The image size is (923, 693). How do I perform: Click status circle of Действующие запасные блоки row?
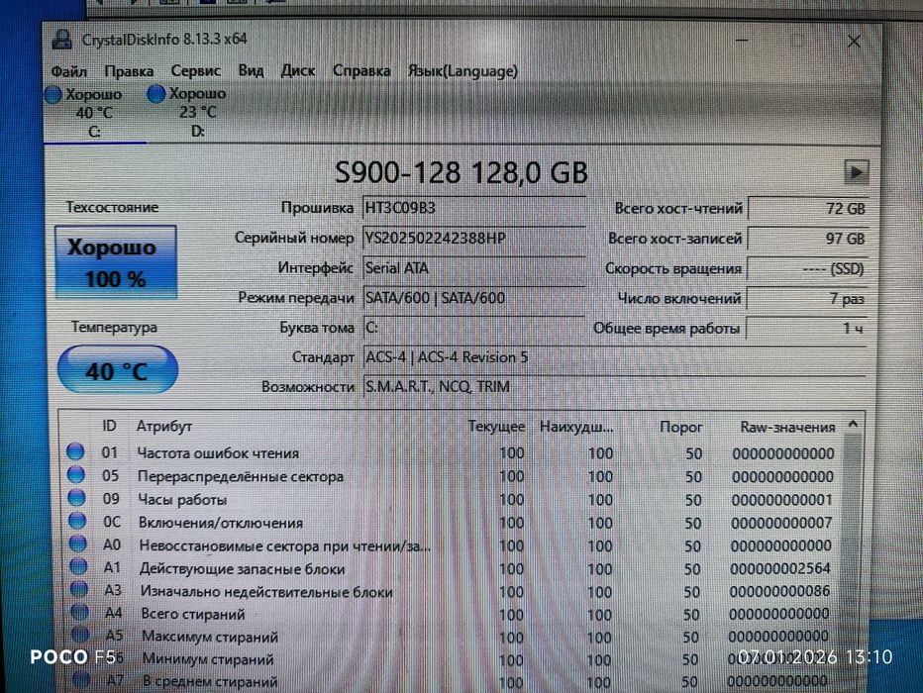78,566
